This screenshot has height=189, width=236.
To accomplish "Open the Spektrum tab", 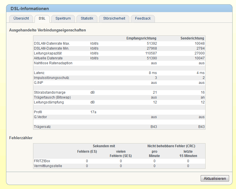I will pos(63,19).
